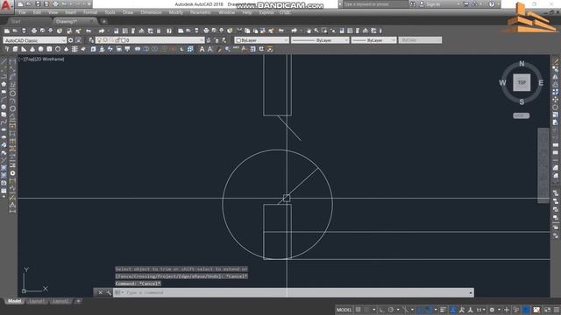Click W on the ViewCube compass
This screenshot has width=561, height=315.
(502, 83)
